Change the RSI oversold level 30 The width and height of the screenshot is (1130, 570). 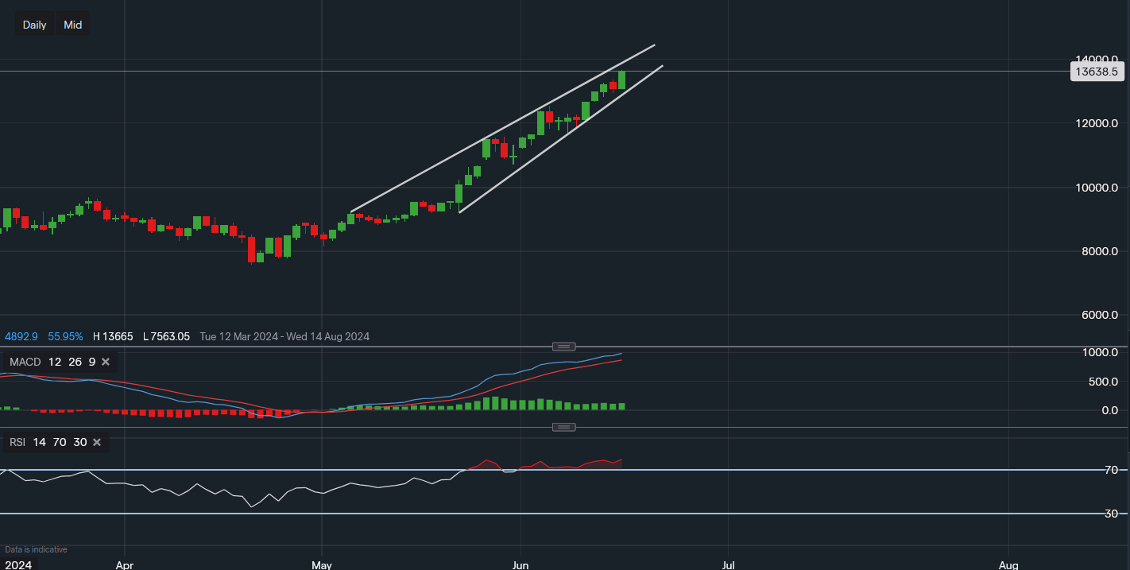pos(79,442)
